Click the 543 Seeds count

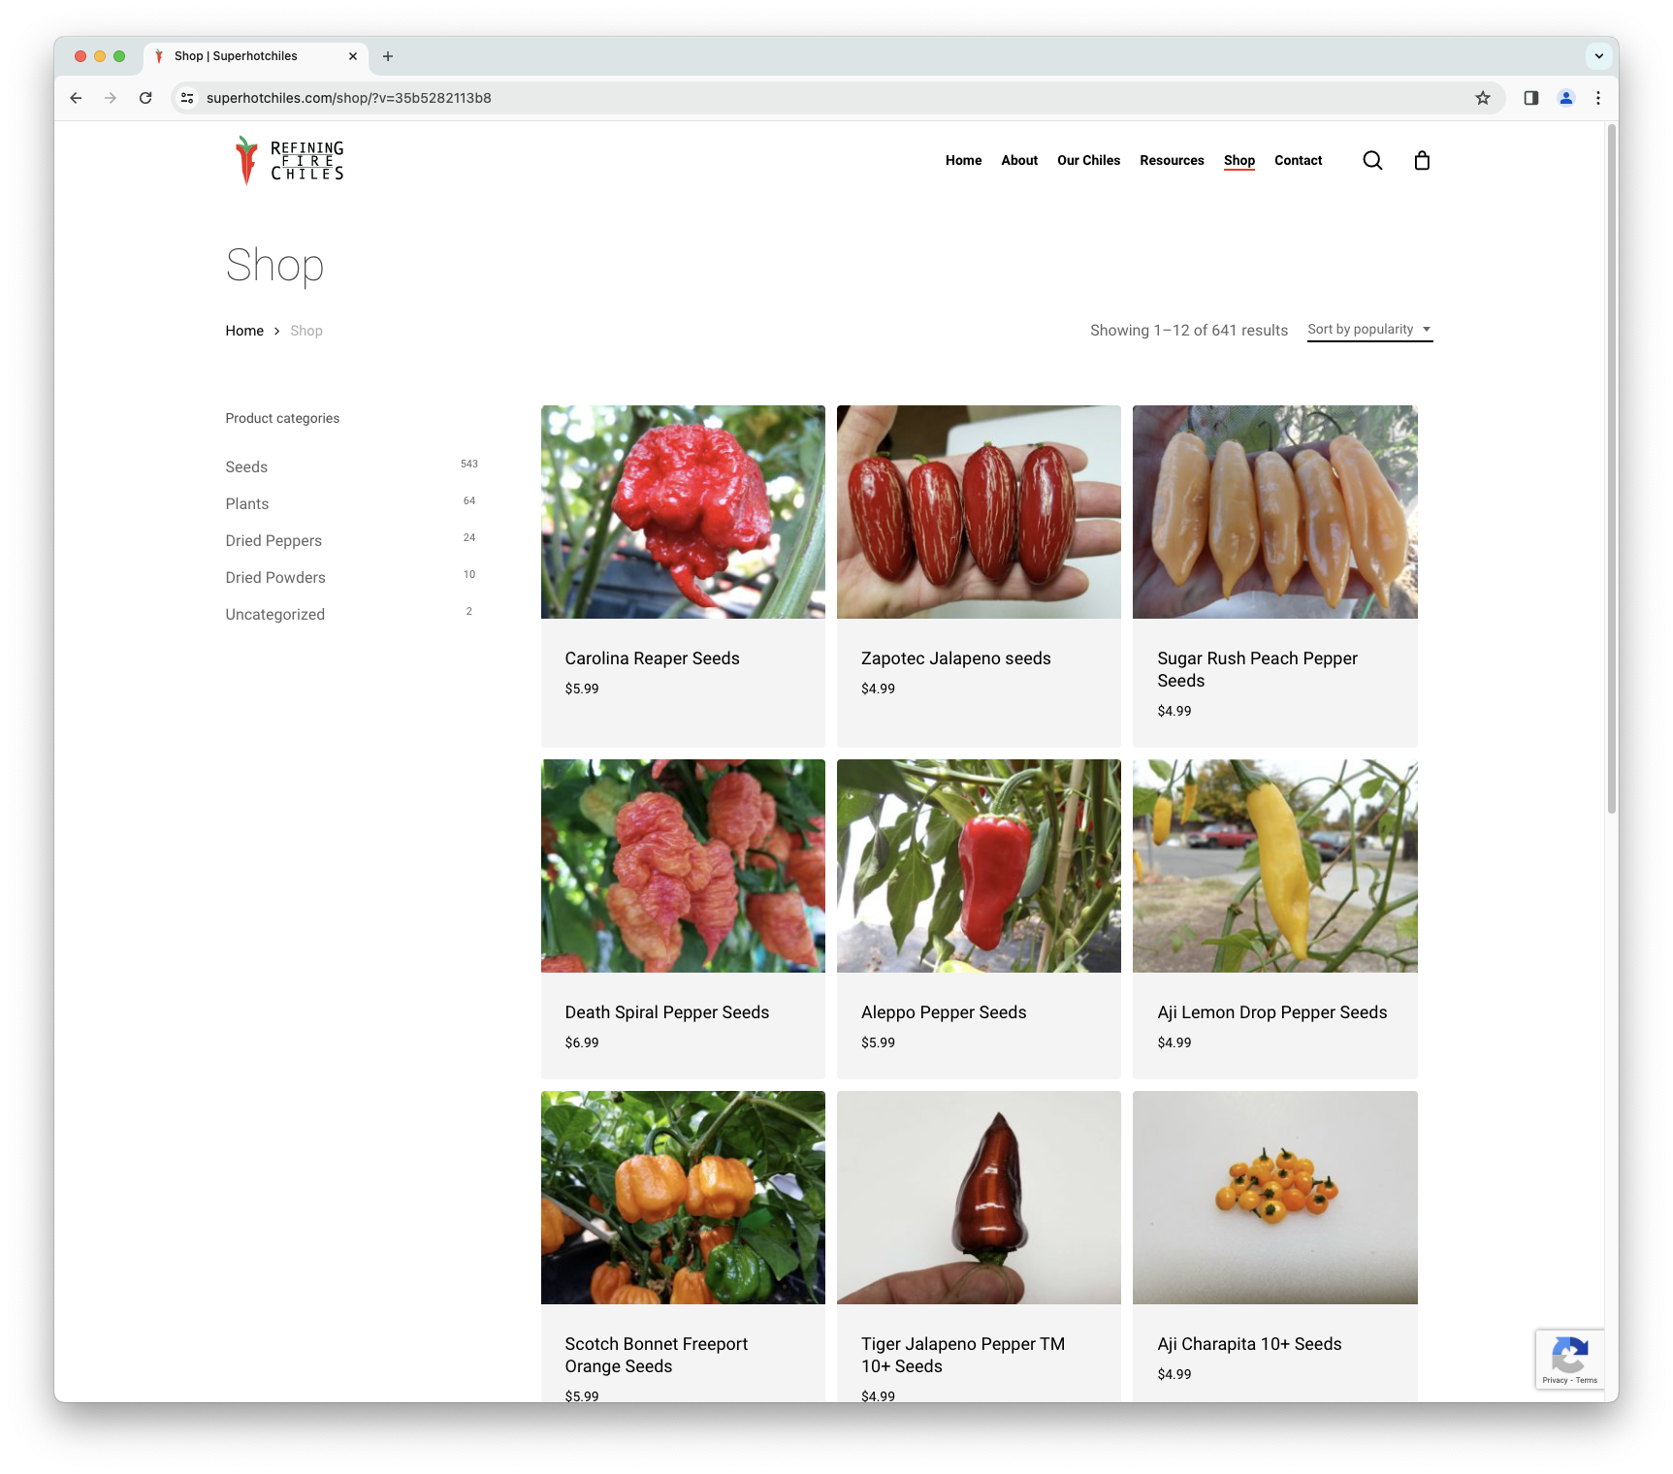click(469, 465)
